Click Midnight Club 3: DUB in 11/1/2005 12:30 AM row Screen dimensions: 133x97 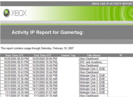pos(93,92)
